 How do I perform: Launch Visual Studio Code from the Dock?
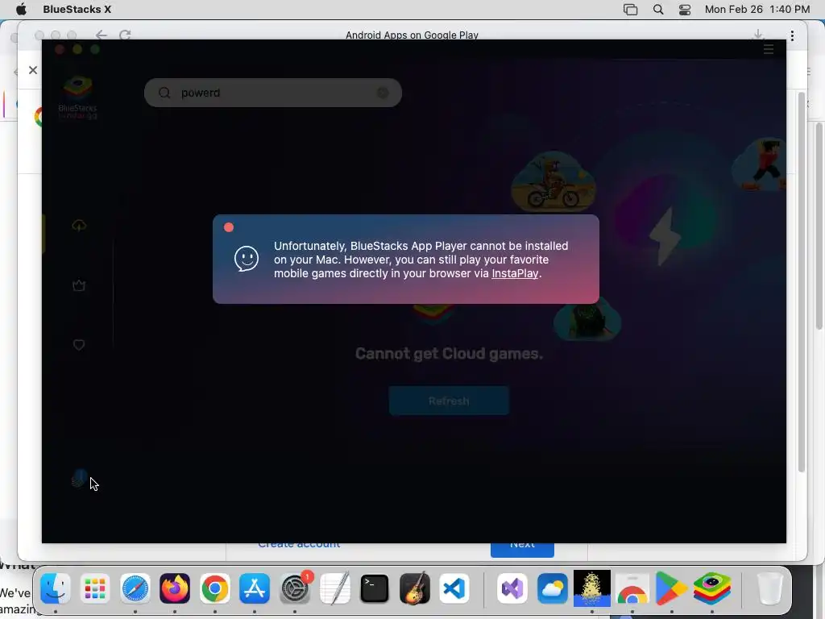tap(454, 588)
